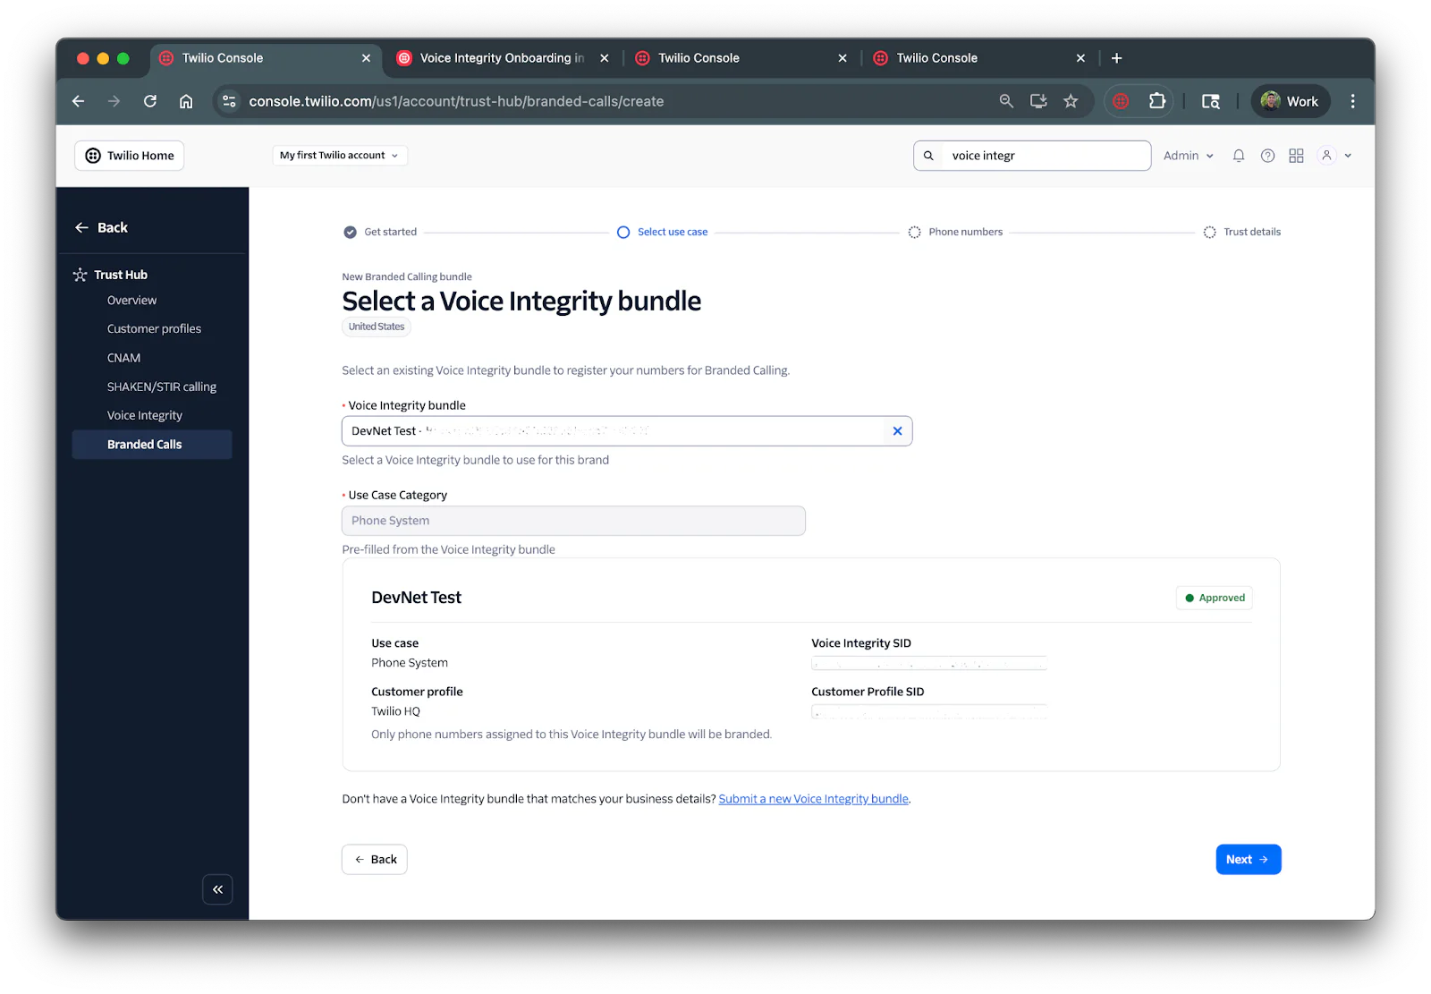
Task: Switch to the Voice Integrity Onboarding tab
Action: pyautogui.click(x=496, y=57)
